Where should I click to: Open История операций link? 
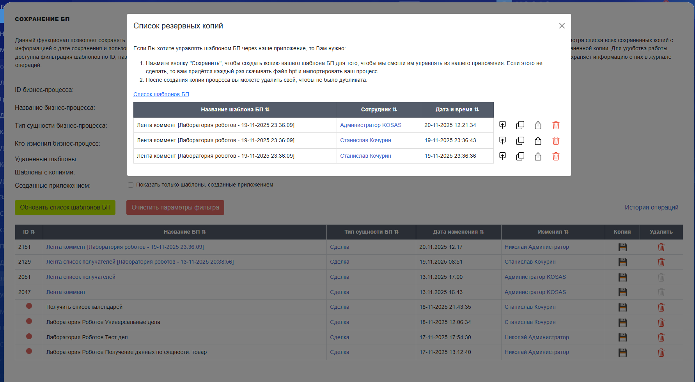click(651, 208)
